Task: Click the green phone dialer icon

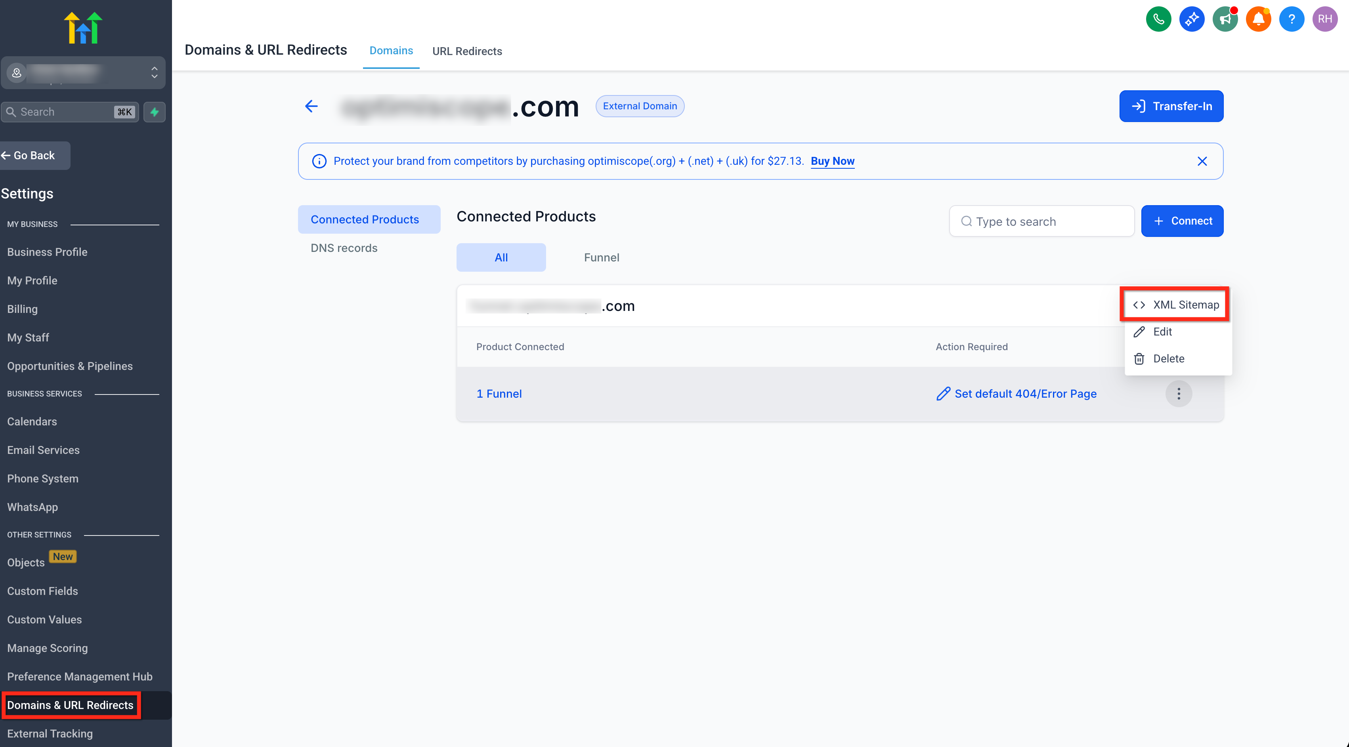Action: [x=1158, y=19]
